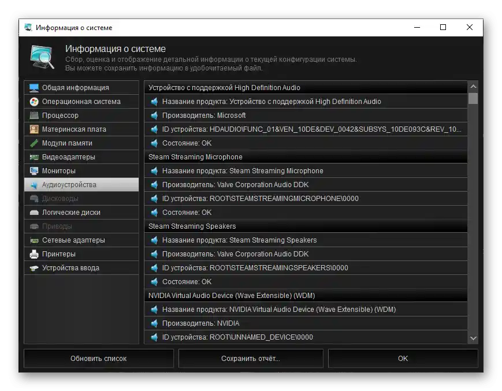Click speaker icon on the Steam Streaming Speakers product name row

point(154,240)
